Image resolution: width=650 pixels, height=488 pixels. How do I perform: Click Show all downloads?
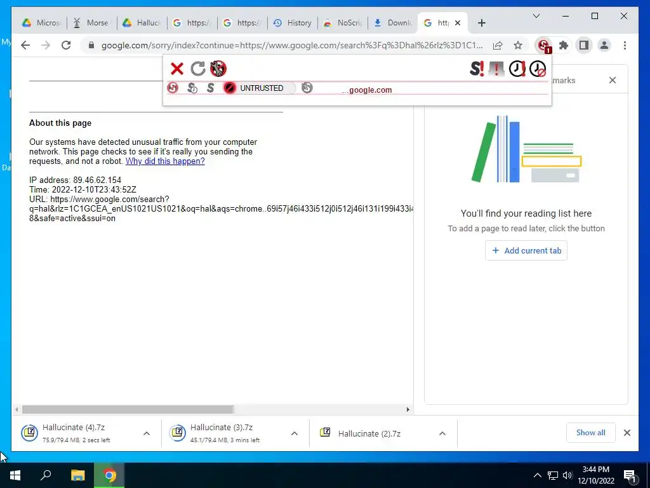click(x=591, y=433)
